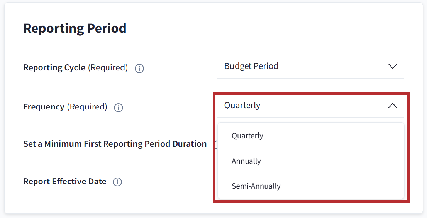
Task: Click the selected Quarterly value in Frequency field
Action: [x=242, y=106]
